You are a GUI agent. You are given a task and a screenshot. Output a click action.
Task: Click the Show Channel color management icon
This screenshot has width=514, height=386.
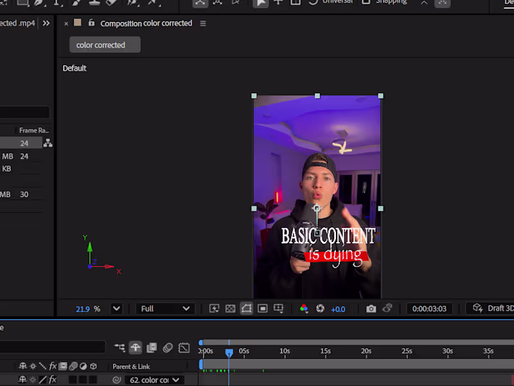[304, 309]
